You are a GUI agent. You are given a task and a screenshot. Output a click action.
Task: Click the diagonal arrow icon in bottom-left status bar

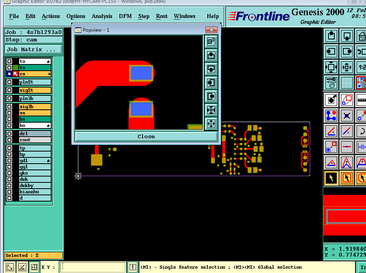coord(10,267)
